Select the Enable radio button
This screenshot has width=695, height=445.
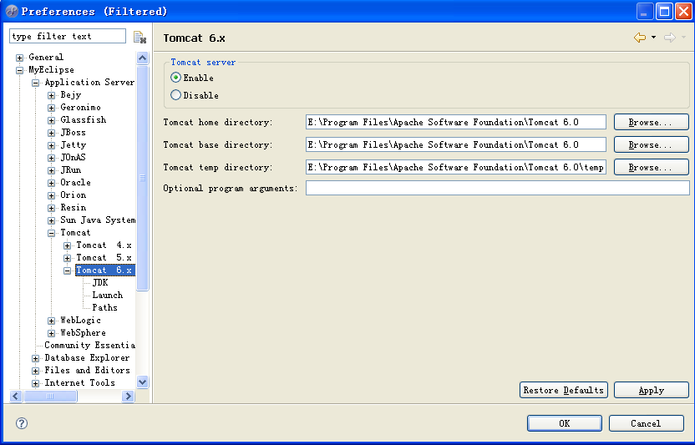click(x=176, y=78)
